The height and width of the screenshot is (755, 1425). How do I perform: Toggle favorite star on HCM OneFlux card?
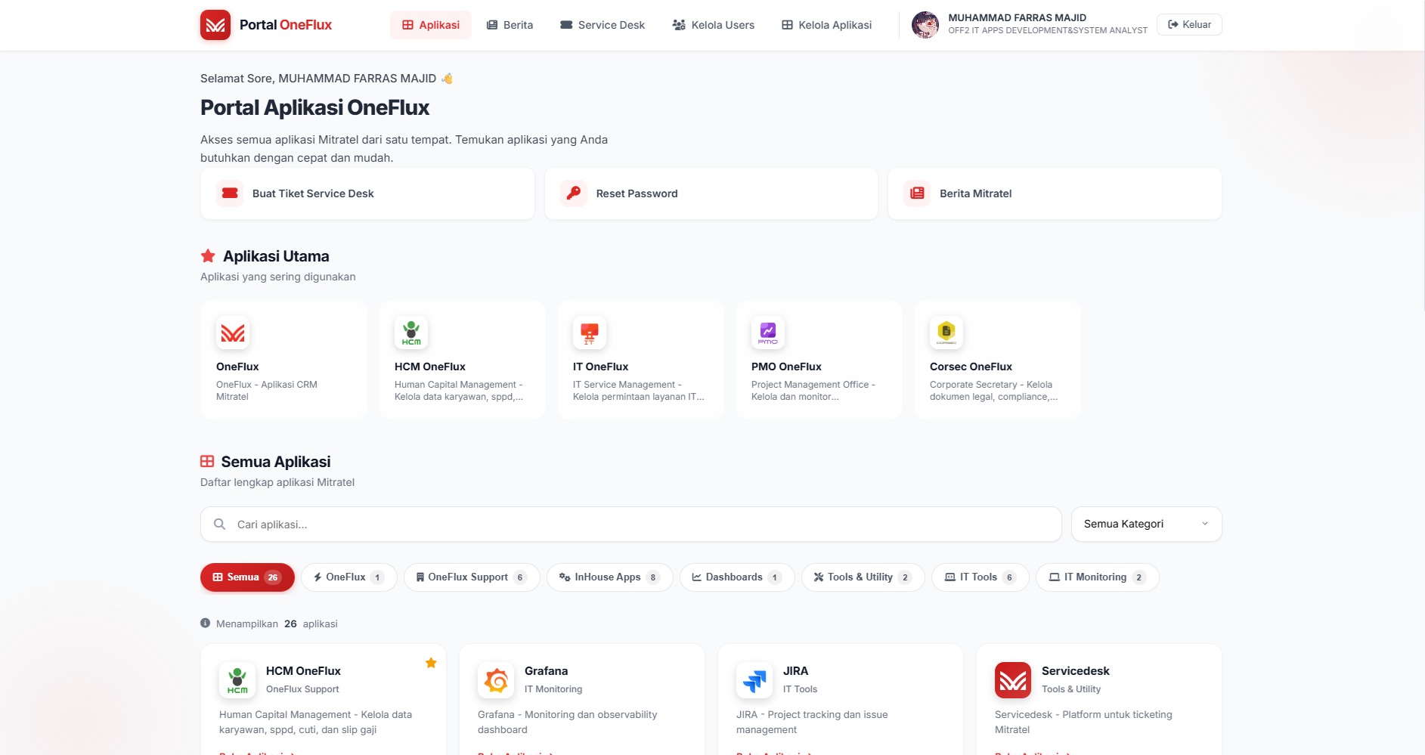pos(431,663)
